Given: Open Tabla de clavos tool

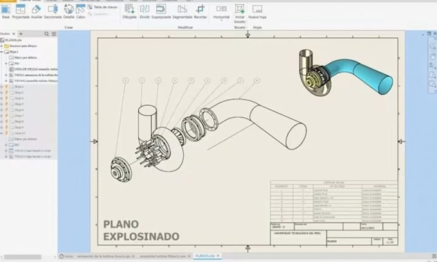Looking at the screenshot, I should click(x=102, y=7).
